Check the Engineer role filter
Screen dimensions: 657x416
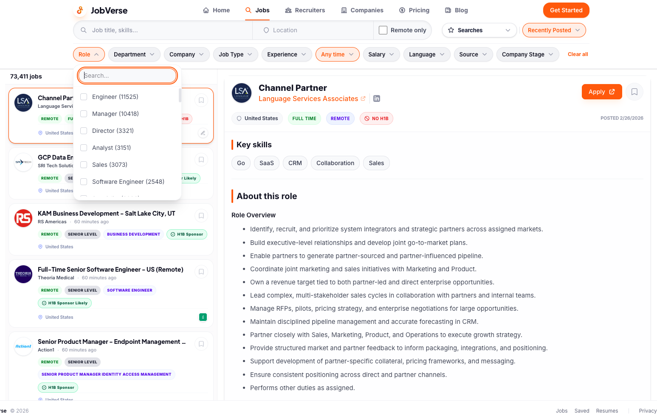point(84,96)
